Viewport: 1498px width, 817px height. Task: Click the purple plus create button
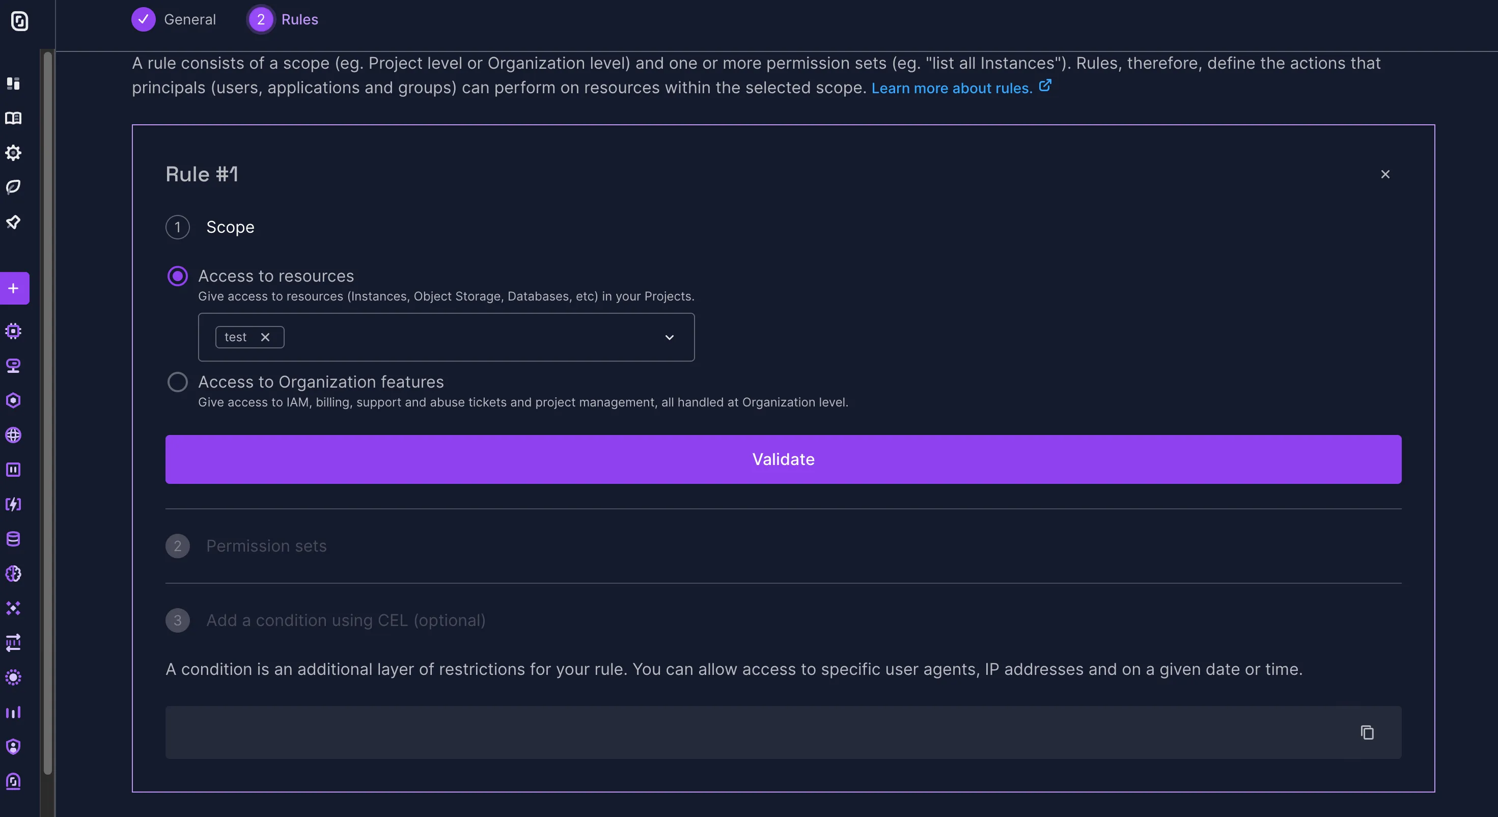point(14,288)
